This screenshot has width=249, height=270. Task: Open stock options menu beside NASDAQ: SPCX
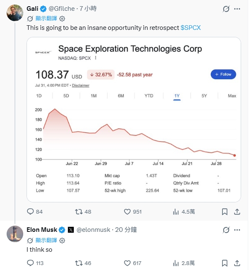[96, 58]
